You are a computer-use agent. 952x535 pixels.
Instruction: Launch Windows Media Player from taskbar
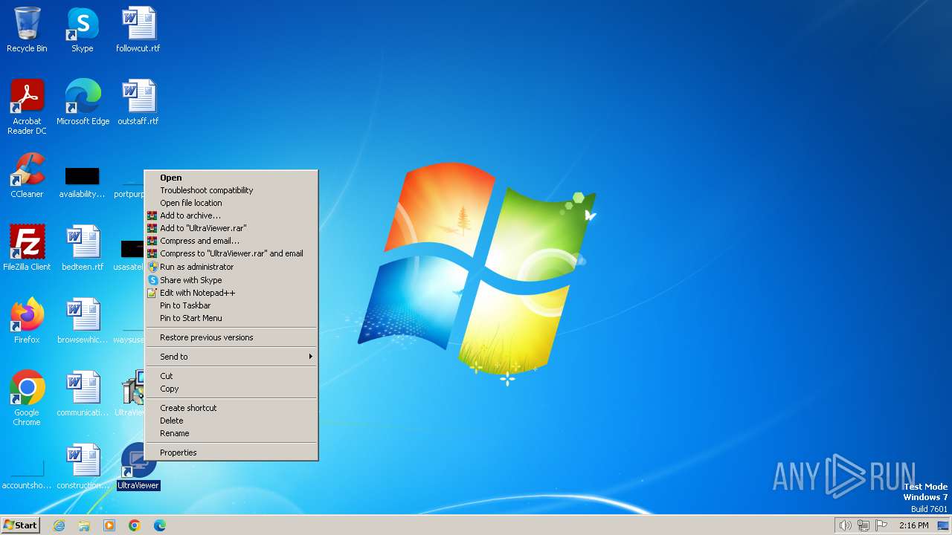click(x=109, y=525)
